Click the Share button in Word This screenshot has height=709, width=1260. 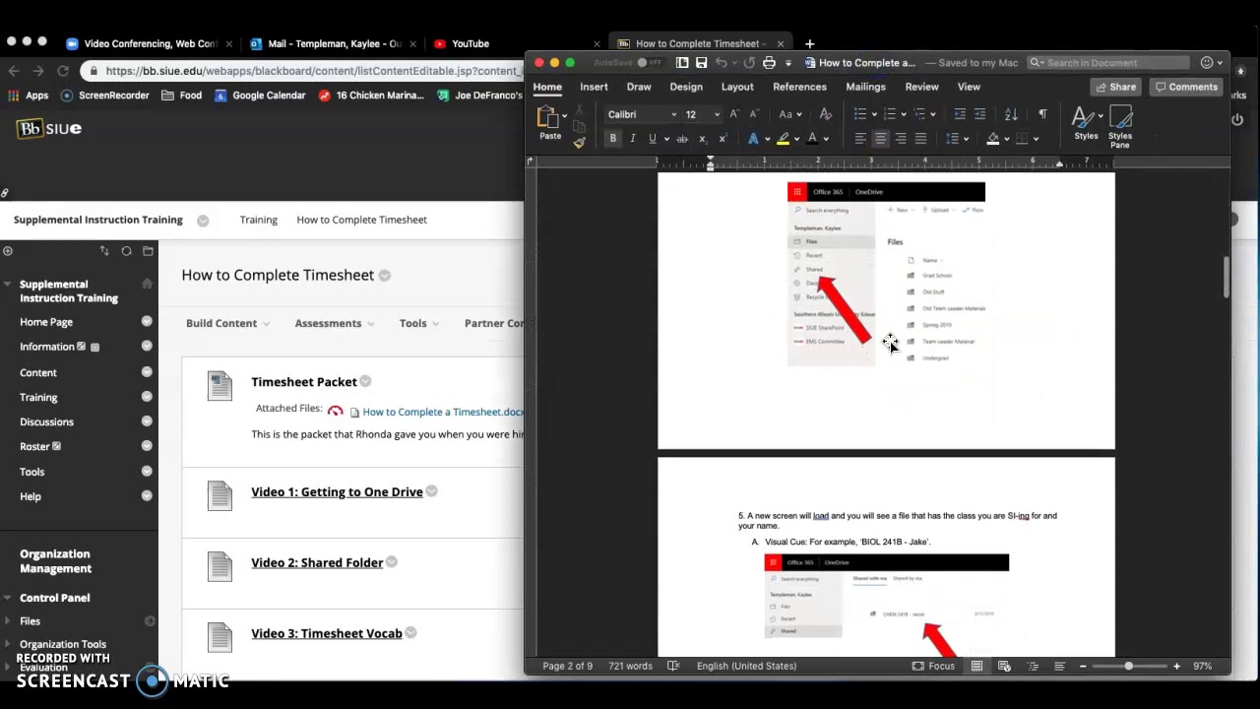(x=1116, y=87)
